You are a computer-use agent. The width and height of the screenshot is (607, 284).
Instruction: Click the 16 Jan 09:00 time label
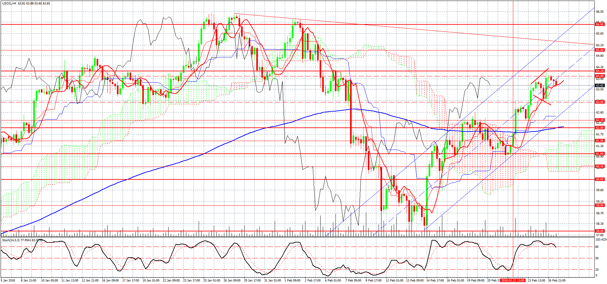pos(110,281)
